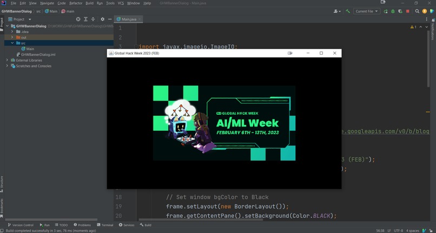Click the Java icon in dialog title bar

click(x=111, y=53)
